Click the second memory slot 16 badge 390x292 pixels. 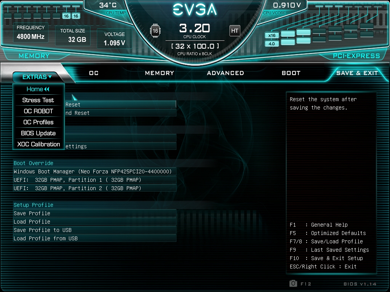click(76, 16)
